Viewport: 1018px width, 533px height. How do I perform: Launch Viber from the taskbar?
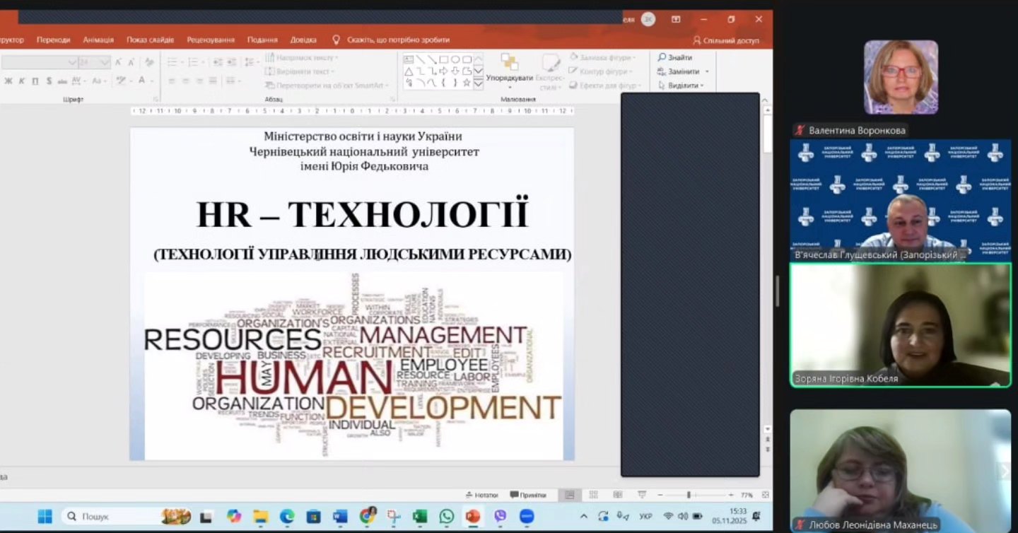pyautogui.click(x=500, y=517)
